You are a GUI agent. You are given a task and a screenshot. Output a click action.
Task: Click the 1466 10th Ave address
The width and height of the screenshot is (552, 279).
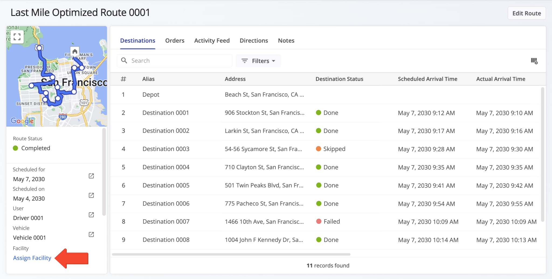click(x=264, y=222)
